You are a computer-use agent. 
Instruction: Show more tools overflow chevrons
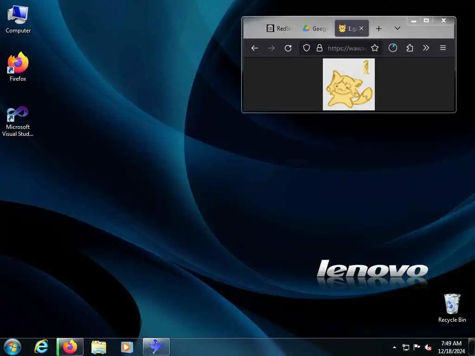(x=426, y=48)
